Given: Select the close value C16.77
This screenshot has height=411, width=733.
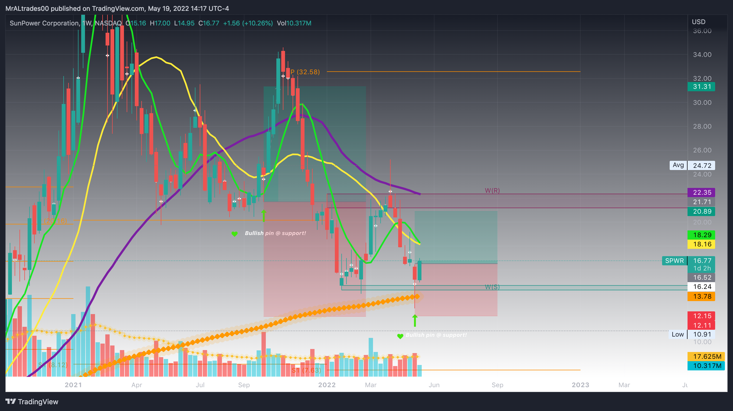Looking at the screenshot, I should 209,23.
